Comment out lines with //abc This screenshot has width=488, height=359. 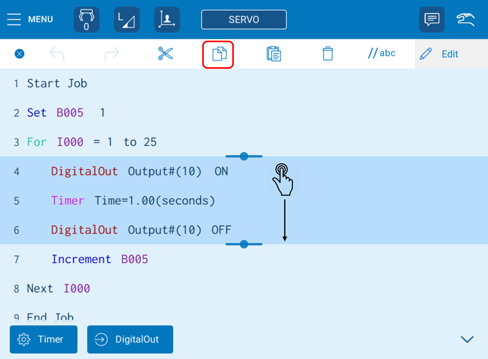point(381,53)
